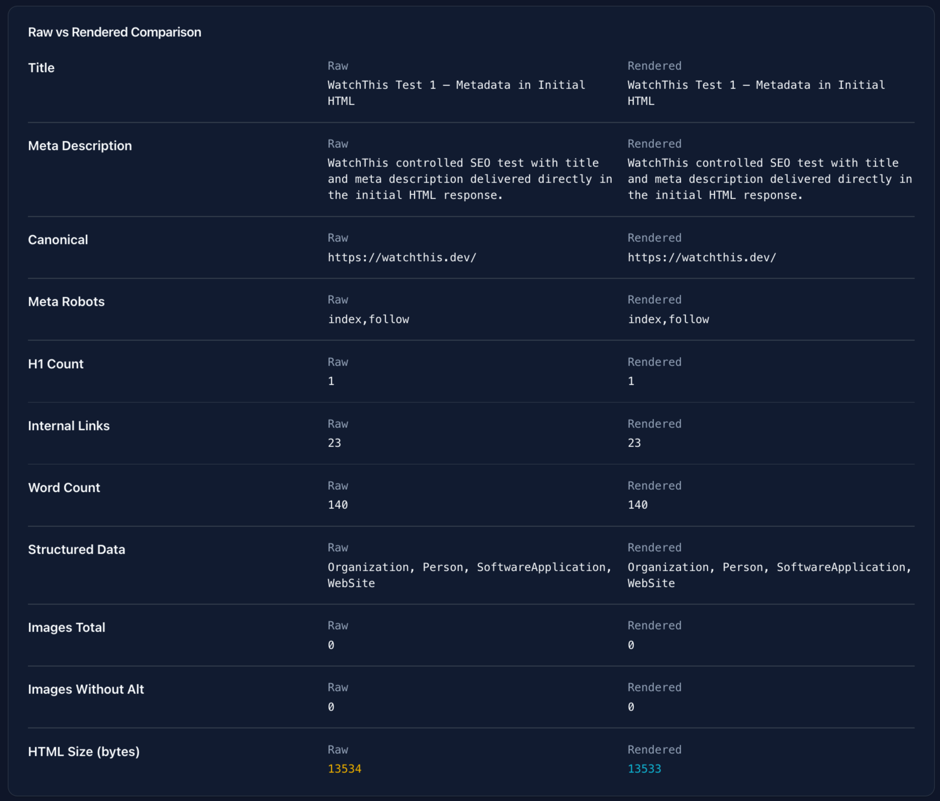Click the rendered HTML size value 13533
The image size is (940, 801).
[x=644, y=769]
